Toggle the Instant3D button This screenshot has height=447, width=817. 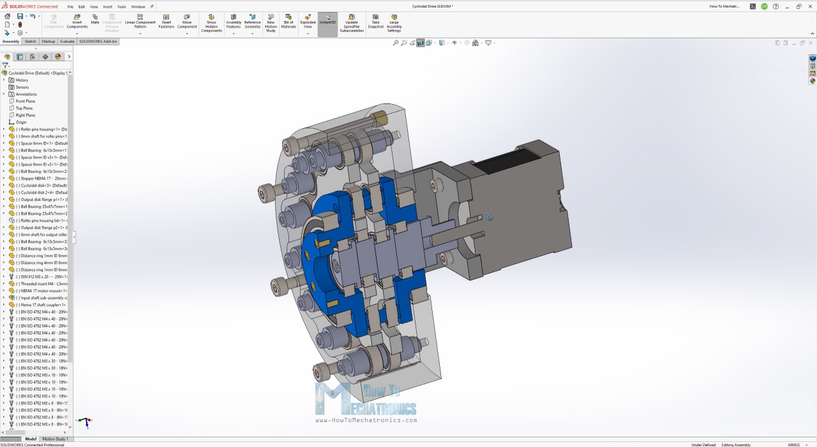tap(327, 22)
